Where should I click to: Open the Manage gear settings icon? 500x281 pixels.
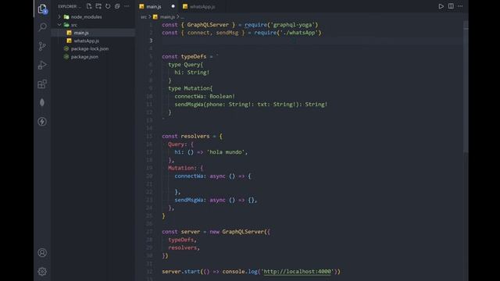tap(42, 272)
